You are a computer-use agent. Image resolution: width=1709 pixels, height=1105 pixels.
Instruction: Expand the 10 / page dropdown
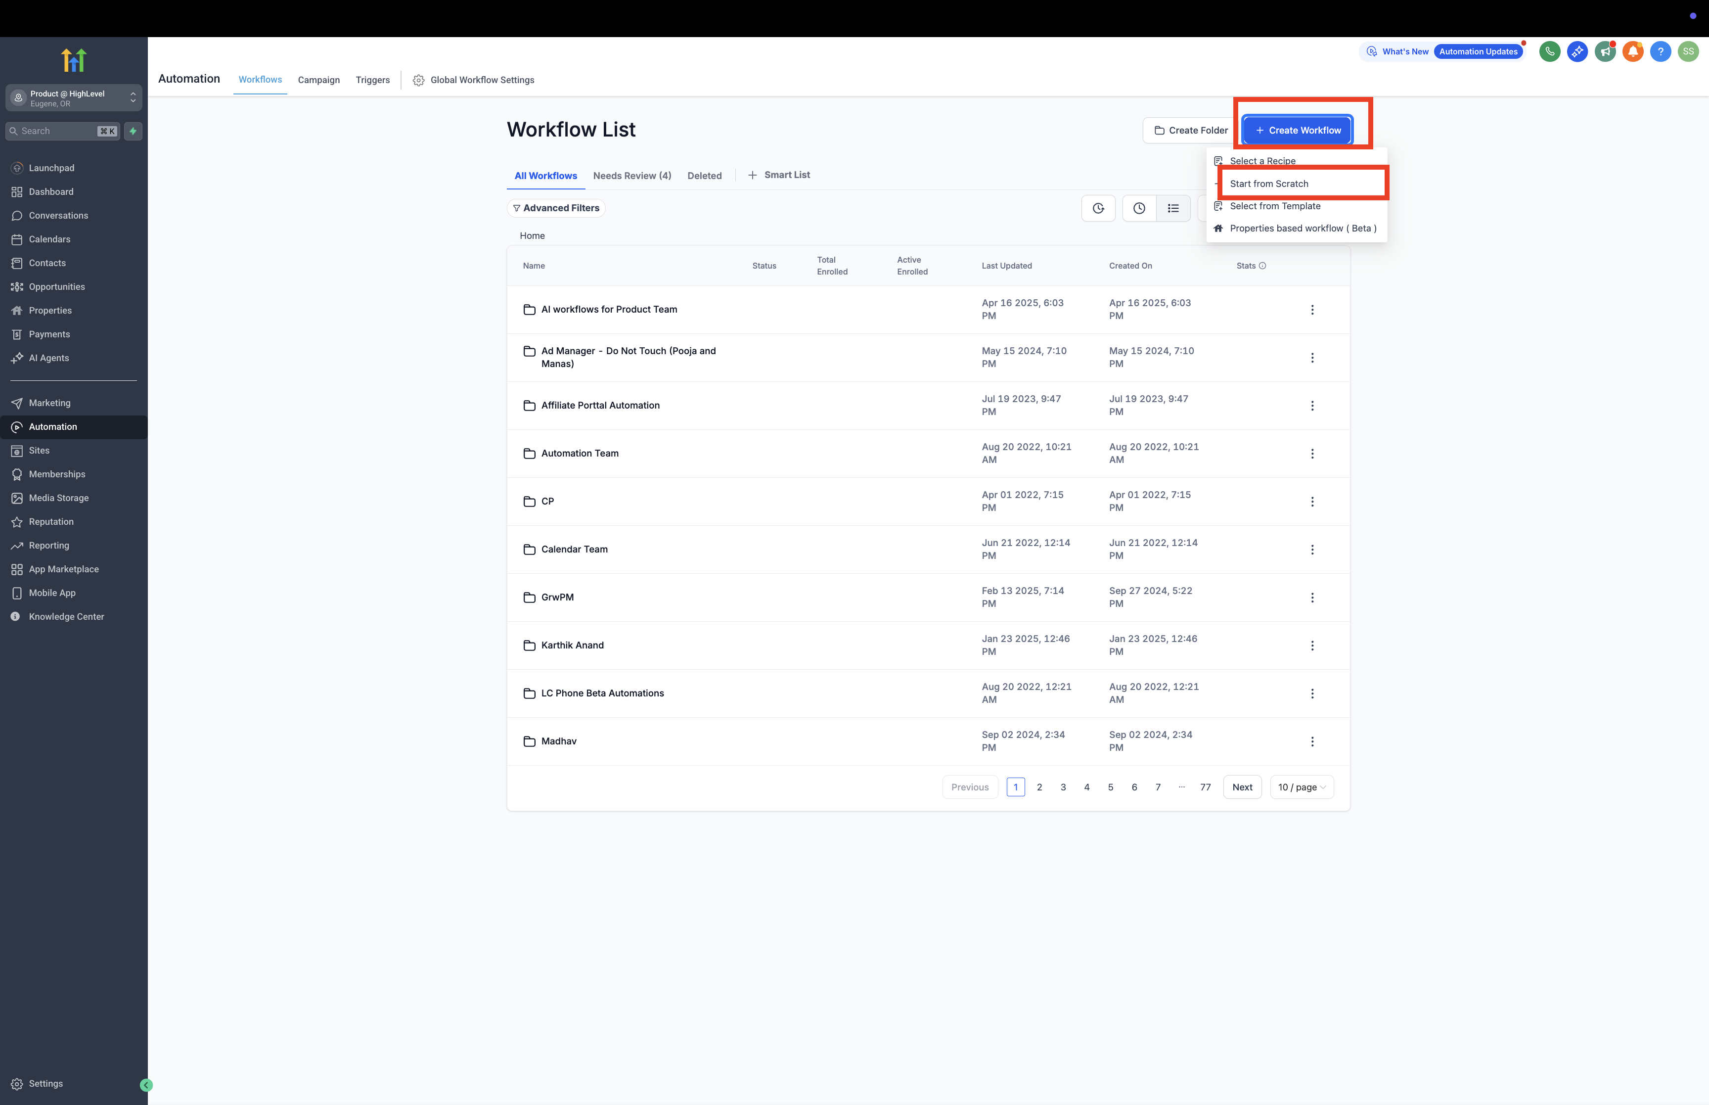1301,787
